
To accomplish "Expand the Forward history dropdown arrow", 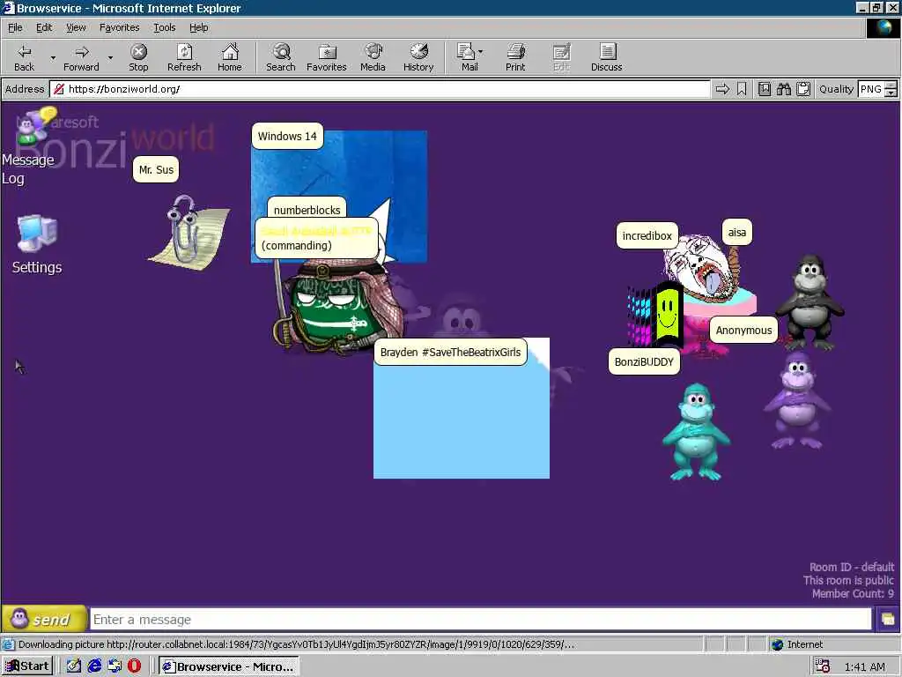I will (x=110, y=57).
